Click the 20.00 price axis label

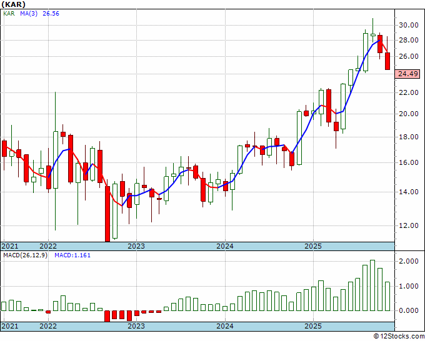[409, 114]
